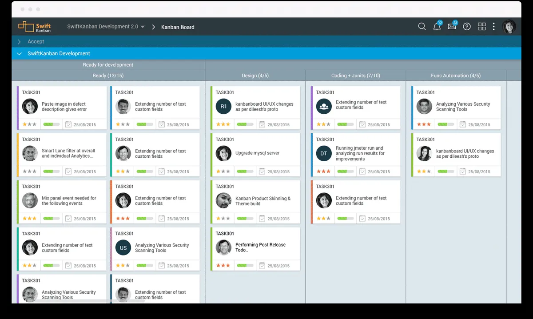Select the Ready (13/15) column header
This screenshot has height=319, width=533.
[x=108, y=76]
